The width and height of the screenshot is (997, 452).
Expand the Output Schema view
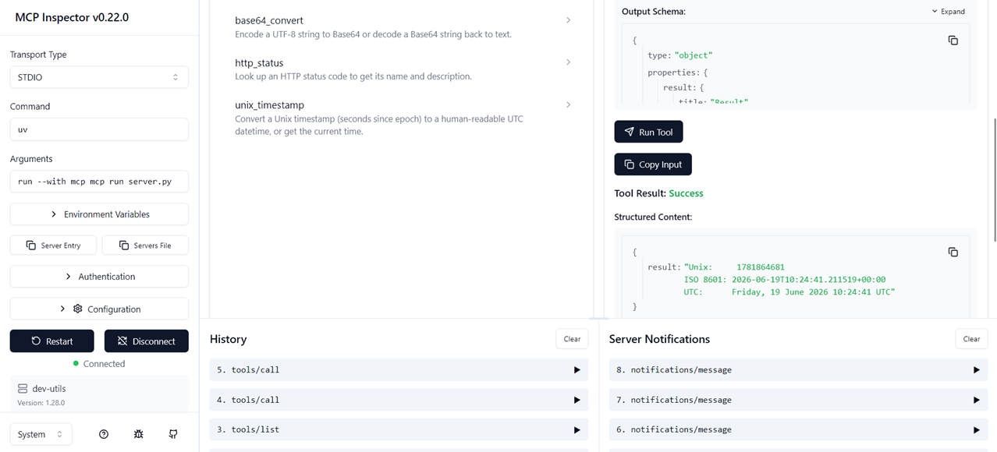pyautogui.click(x=949, y=12)
